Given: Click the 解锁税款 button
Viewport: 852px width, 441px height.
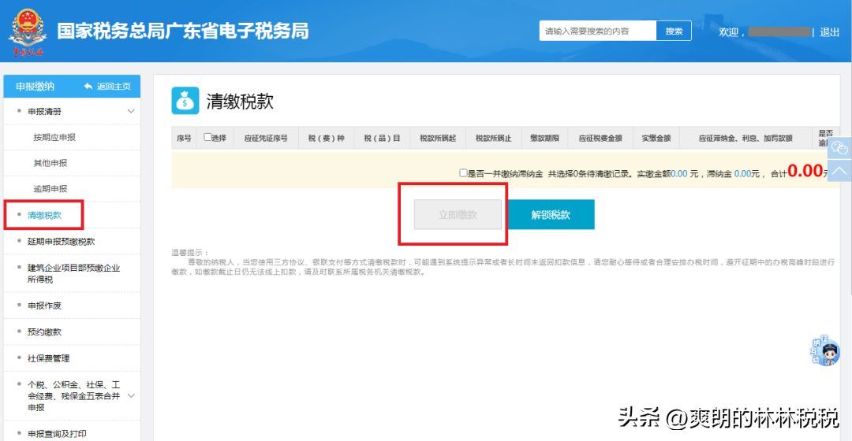Looking at the screenshot, I should tap(551, 215).
